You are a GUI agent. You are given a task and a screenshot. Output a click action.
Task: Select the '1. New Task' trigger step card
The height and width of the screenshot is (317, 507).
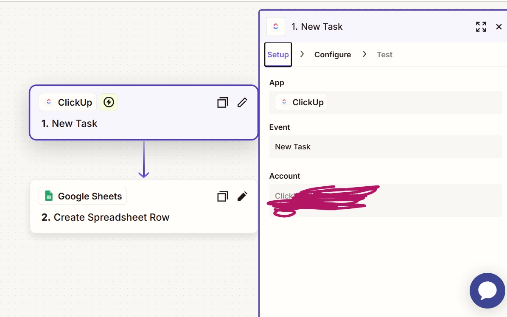(x=143, y=112)
